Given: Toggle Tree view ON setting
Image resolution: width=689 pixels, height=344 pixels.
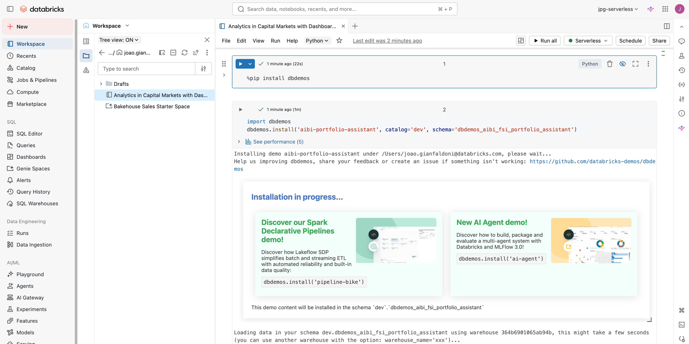Looking at the screenshot, I should 119,40.
